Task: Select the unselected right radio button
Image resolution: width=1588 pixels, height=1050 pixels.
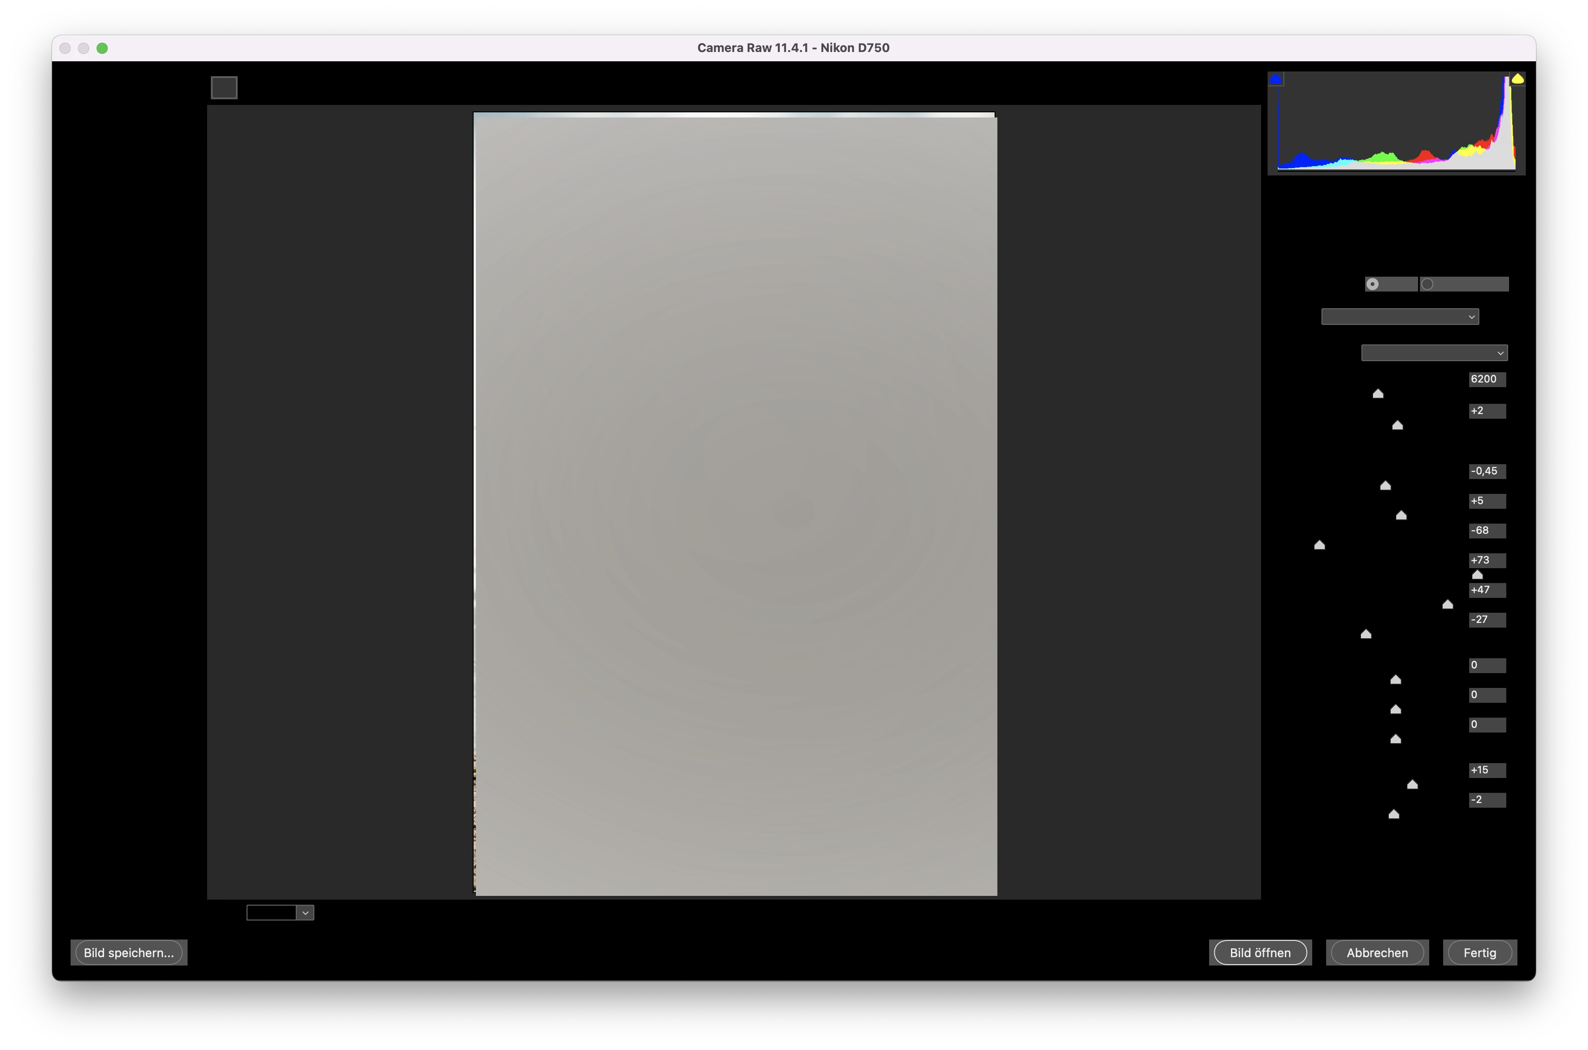Action: pos(1427,285)
